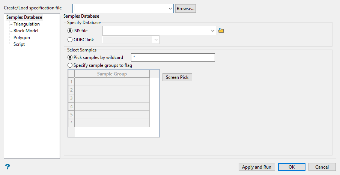The image size is (340, 175).
Task: Click row header number 3
Action: click(71, 98)
